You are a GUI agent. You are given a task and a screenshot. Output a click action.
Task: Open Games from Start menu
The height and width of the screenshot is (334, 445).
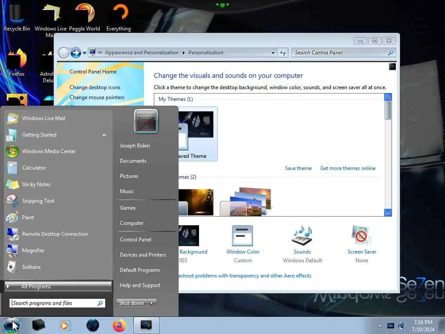tap(128, 208)
